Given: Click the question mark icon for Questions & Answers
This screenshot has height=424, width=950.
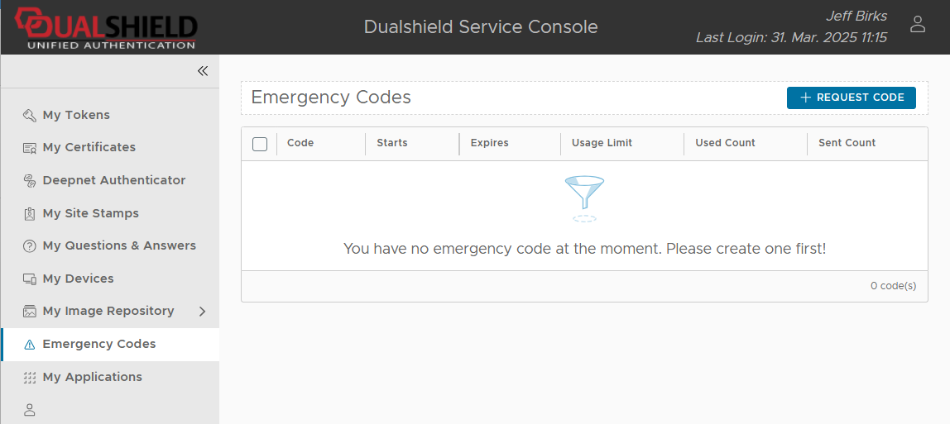Looking at the screenshot, I should click(30, 246).
